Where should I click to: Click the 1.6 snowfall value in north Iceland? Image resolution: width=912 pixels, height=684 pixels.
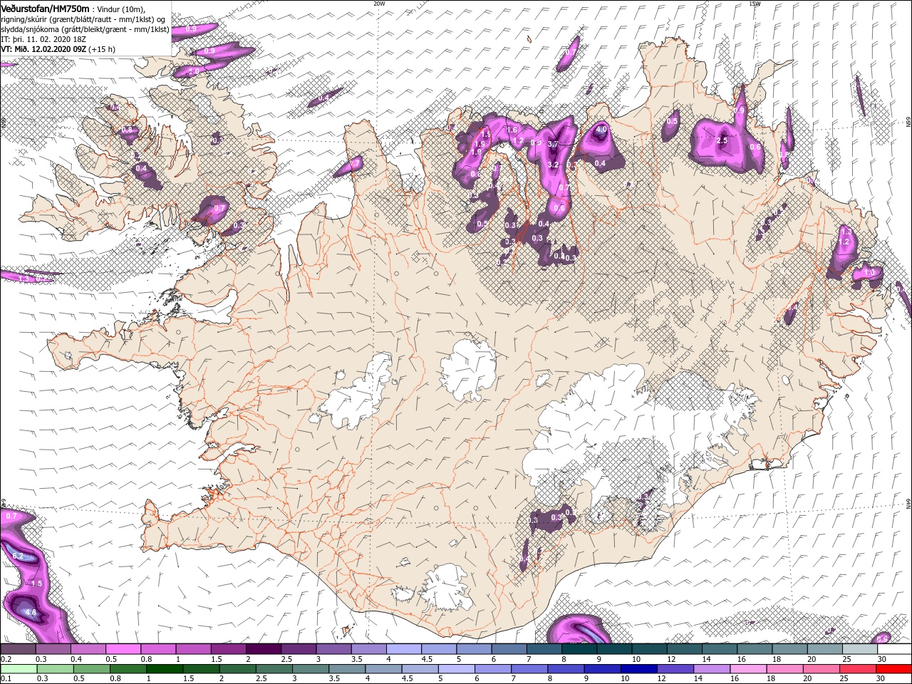(512, 130)
